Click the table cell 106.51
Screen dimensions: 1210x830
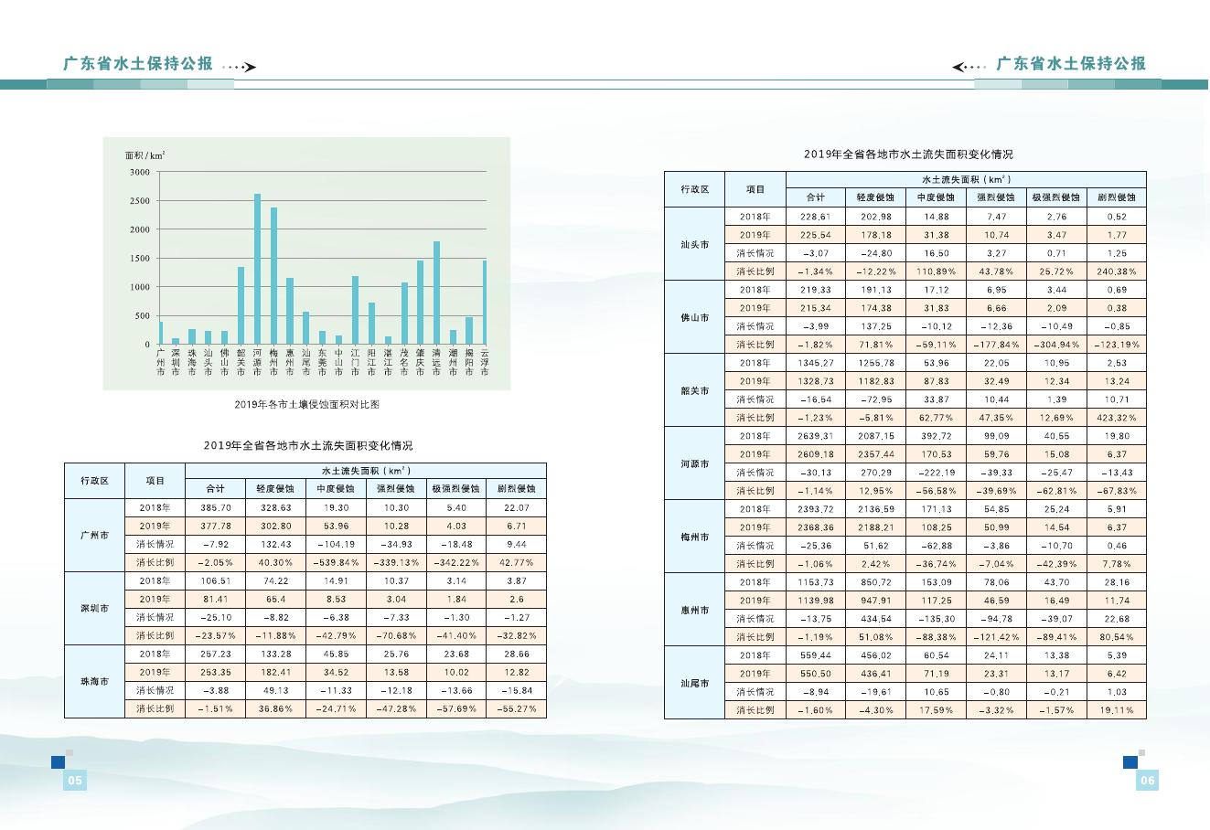click(x=215, y=580)
